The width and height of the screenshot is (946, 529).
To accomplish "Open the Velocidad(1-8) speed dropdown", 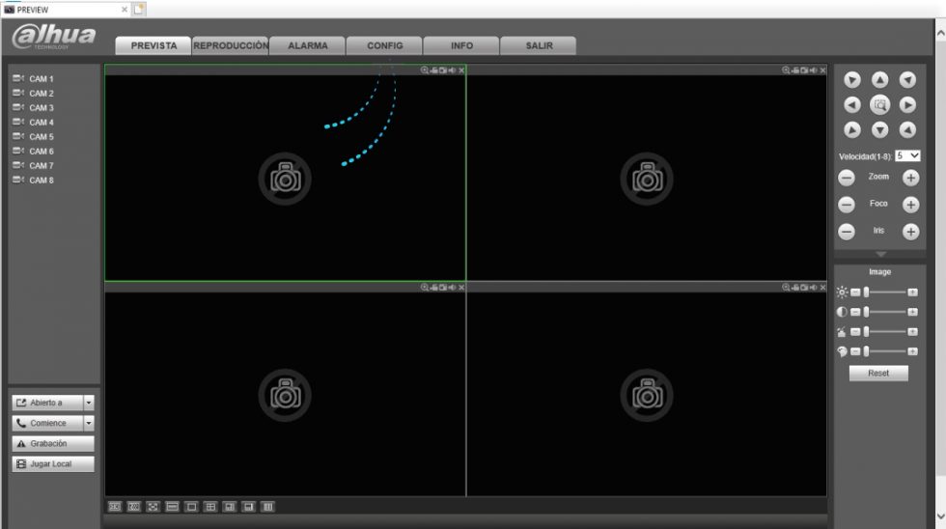I will click(907, 156).
